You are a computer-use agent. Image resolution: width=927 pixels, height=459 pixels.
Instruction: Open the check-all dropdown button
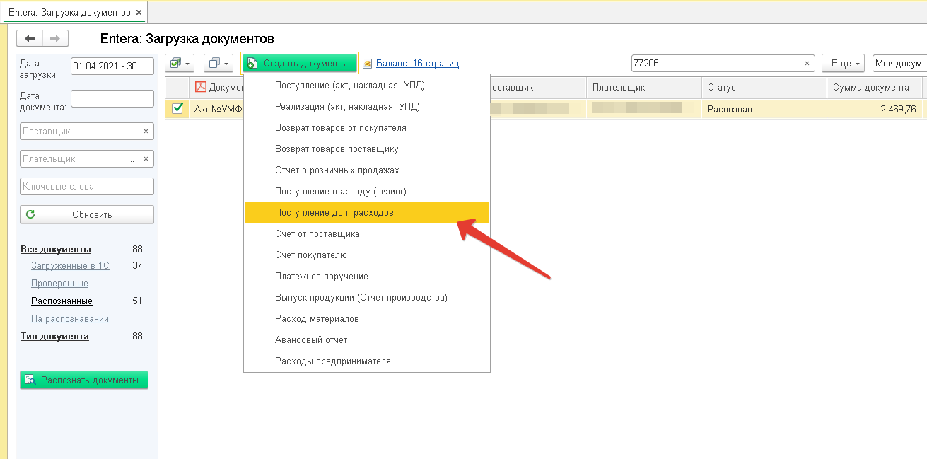point(180,64)
